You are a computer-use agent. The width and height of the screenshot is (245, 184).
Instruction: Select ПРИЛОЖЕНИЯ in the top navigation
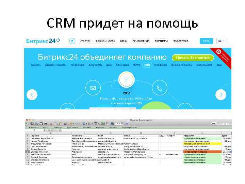(x=141, y=41)
